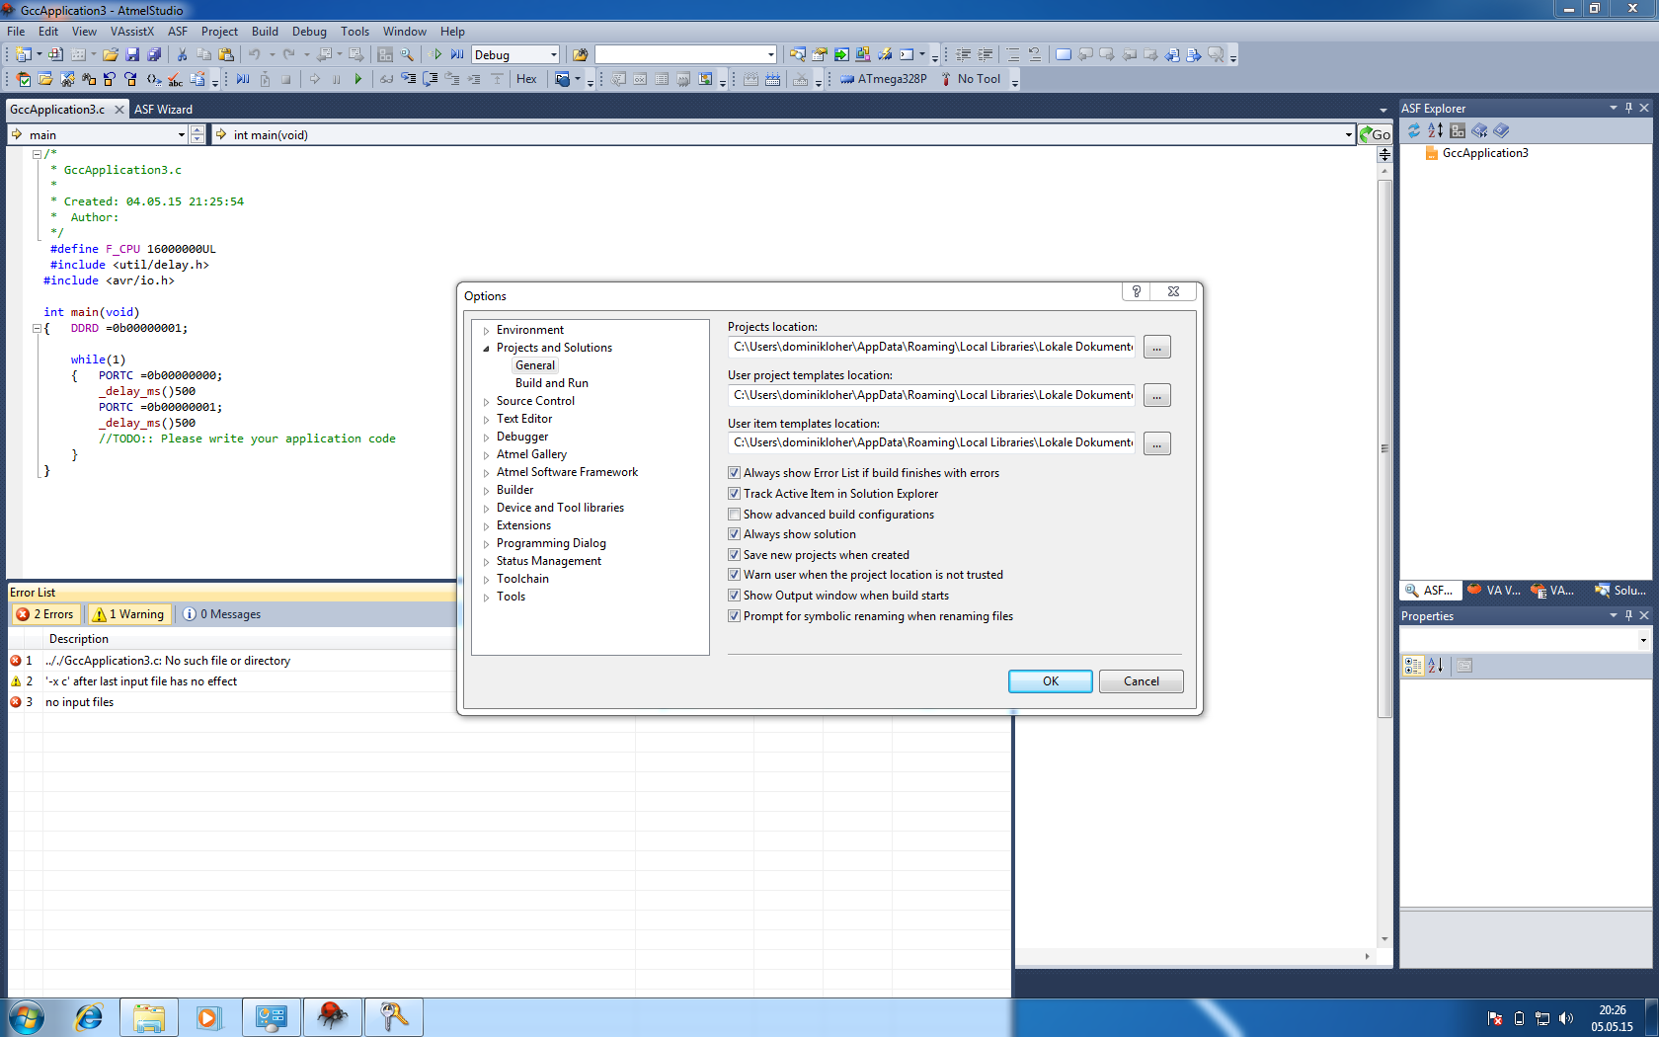Click the Cut scissors icon
The width and height of the screenshot is (1659, 1037).
[x=182, y=55]
